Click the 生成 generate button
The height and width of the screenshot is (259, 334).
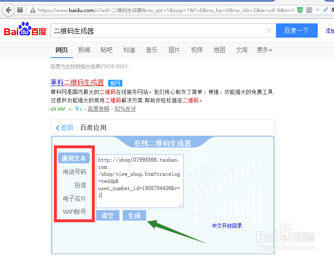click(134, 216)
